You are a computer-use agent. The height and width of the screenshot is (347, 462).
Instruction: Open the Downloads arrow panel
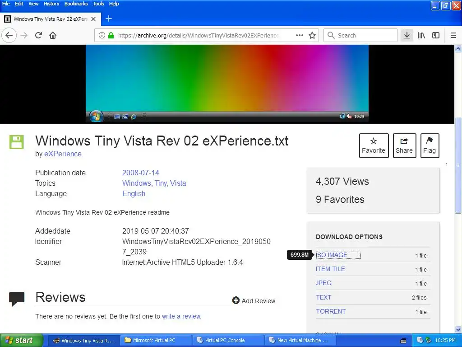point(407,35)
